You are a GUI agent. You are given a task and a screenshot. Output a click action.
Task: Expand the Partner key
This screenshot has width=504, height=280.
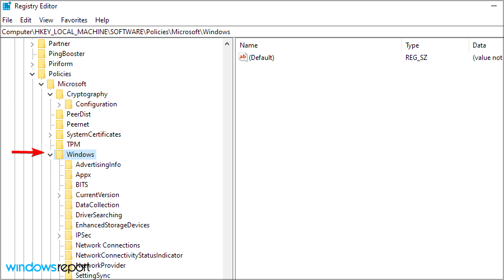(32, 44)
